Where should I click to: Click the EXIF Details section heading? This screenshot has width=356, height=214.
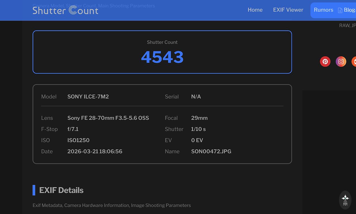(61, 190)
